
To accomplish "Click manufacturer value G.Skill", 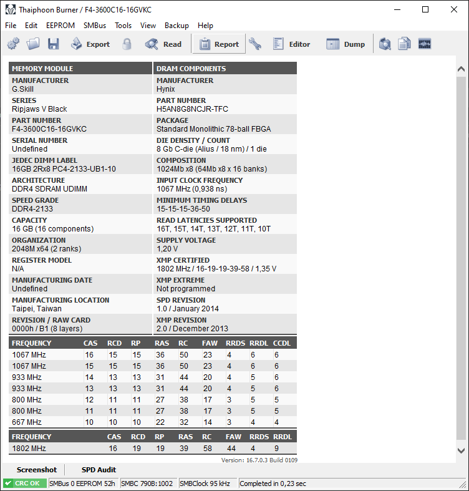I will pos(22,89).
